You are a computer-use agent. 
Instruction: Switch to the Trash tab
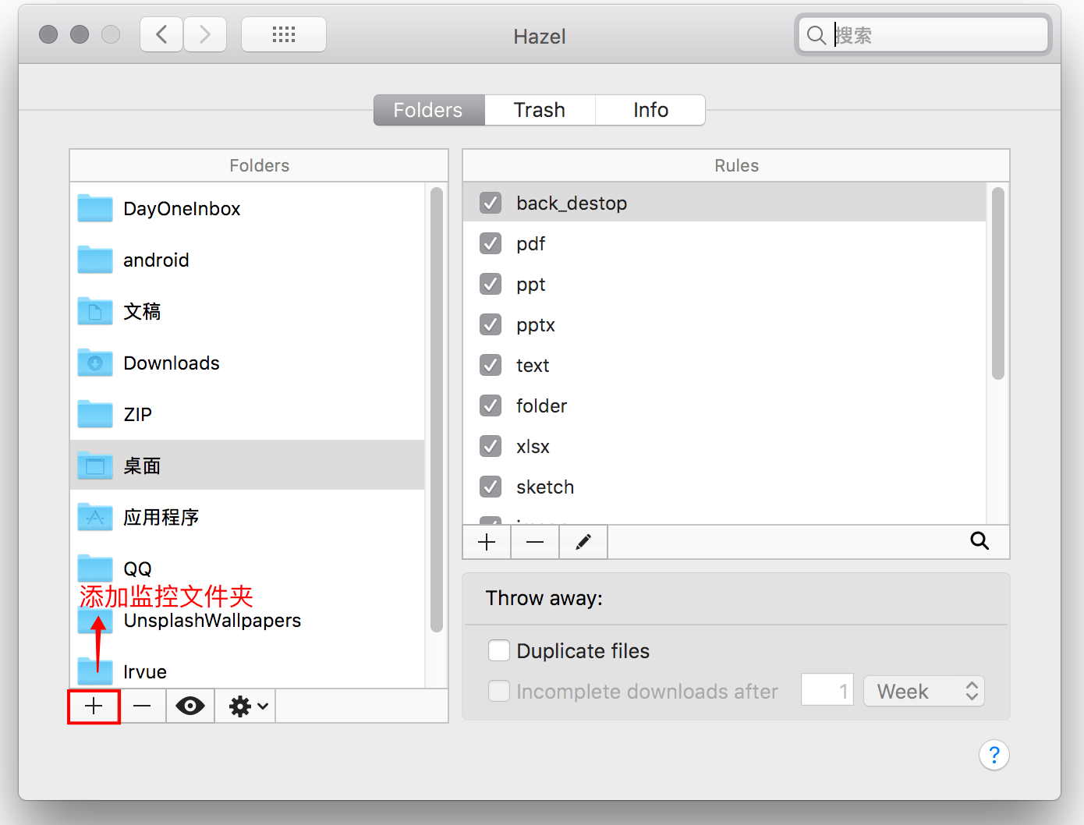pyautogui.click(x=540, y=110)
